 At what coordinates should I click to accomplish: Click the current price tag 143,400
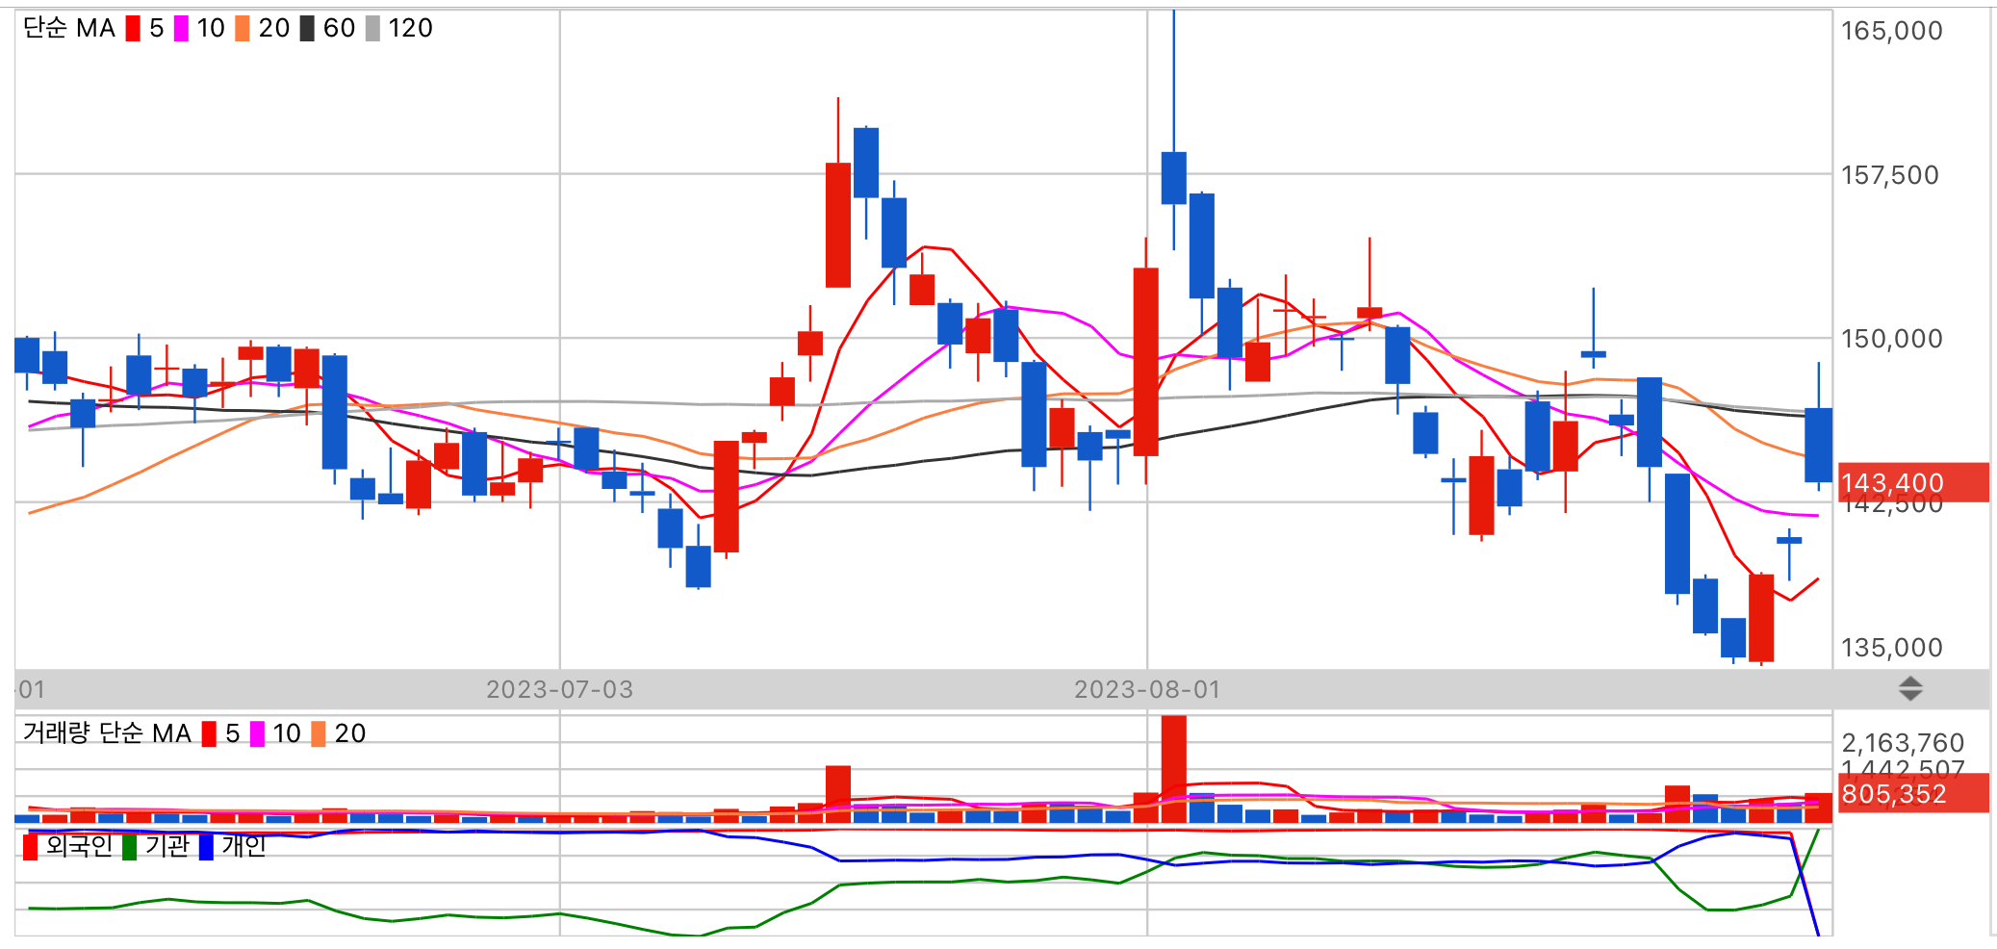(1913, 482)
